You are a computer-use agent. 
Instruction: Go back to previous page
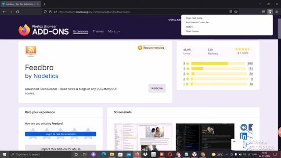(x=4, y=12)
